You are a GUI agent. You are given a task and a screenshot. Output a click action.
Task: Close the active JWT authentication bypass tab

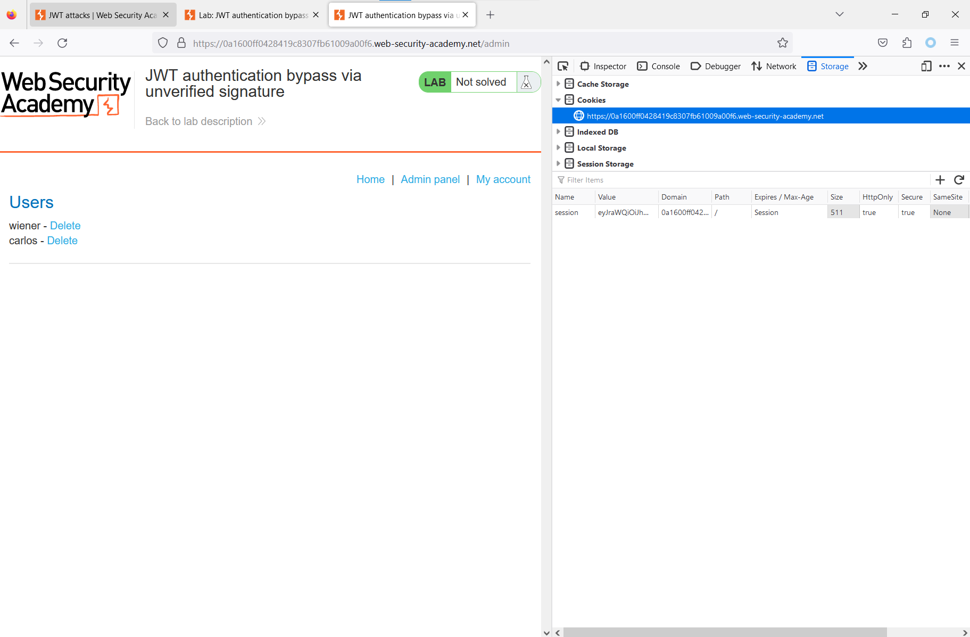(466, 15)
